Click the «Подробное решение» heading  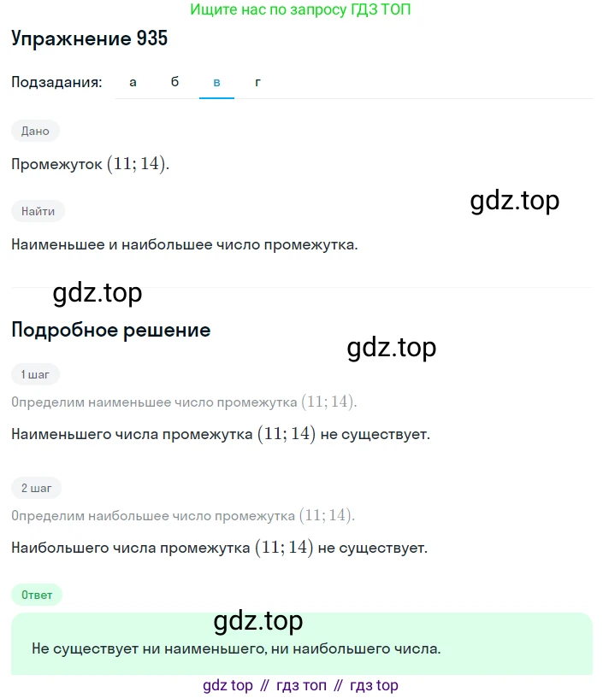click(x=110, y=331)
